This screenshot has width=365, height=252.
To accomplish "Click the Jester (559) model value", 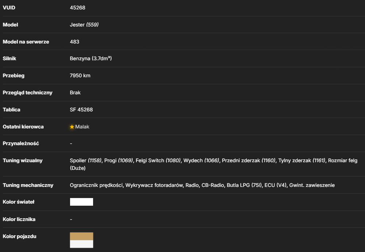I will (84, 25).
